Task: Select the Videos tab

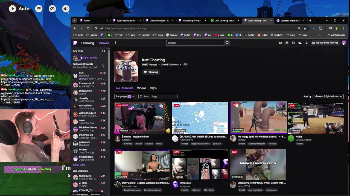Action: (141, 88)
